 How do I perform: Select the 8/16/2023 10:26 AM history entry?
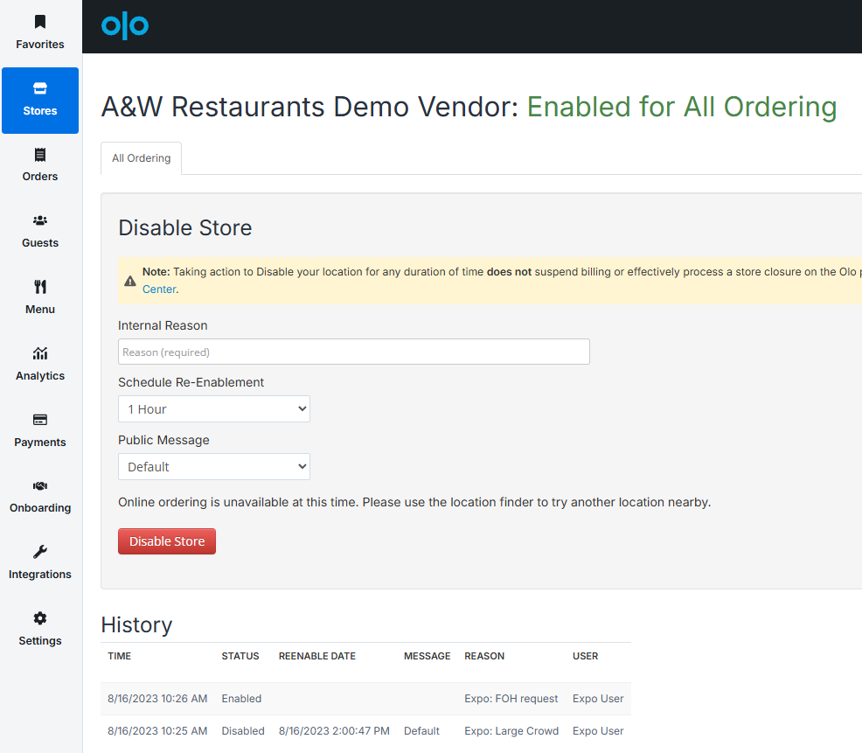(365, 699)
